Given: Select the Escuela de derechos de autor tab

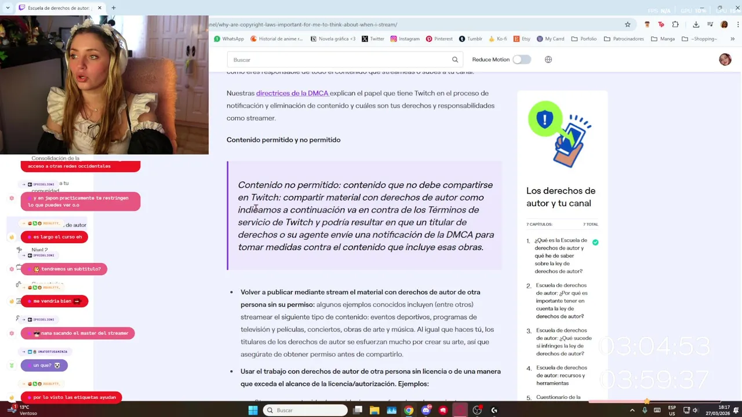Looking at the screenshot, I should (x=61, y=8).
